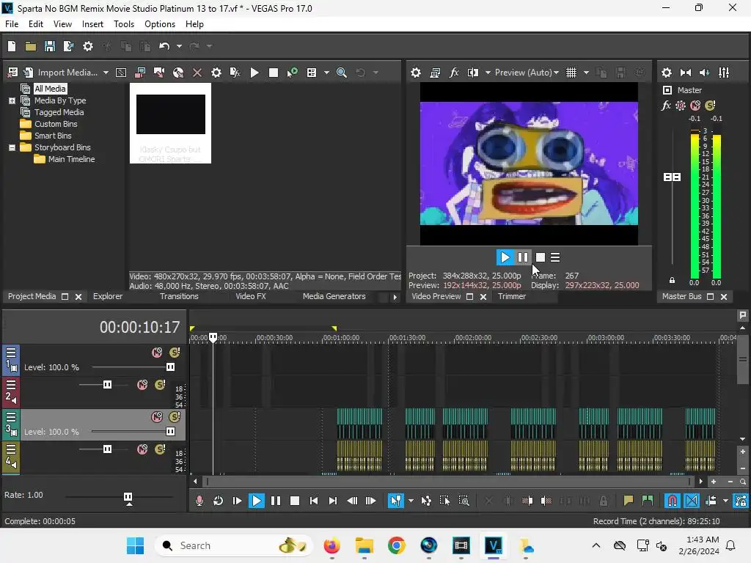Image resolution: width=751 pixels, height=563 pixels.
Task: Toggle split screen view in preview
Action: click(x=473, y=73)
